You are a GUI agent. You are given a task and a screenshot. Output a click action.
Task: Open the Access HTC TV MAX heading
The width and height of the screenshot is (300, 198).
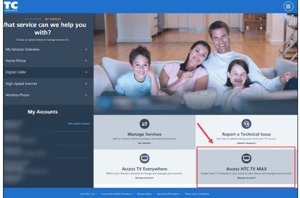pos(246,169)
